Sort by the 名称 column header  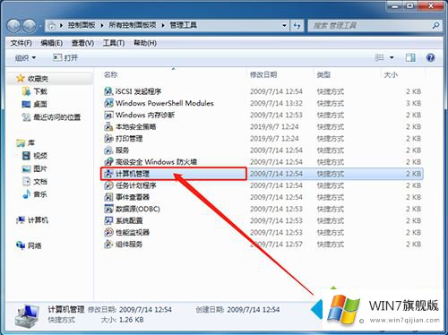(111, 74)
